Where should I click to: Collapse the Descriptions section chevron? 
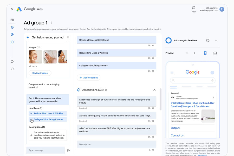coord(154,90)
